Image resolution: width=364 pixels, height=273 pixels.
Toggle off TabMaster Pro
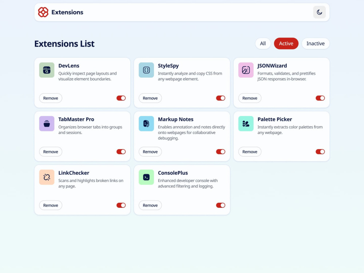click(121, 151)
